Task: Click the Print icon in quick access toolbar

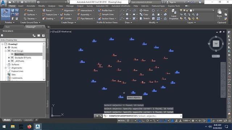Action: [22, 2]
